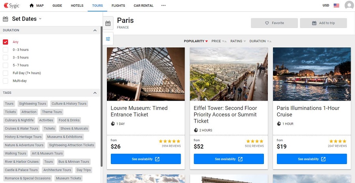Open the user profile avatar
Viewport: 355px width, 183px height.
click(349, 6)
